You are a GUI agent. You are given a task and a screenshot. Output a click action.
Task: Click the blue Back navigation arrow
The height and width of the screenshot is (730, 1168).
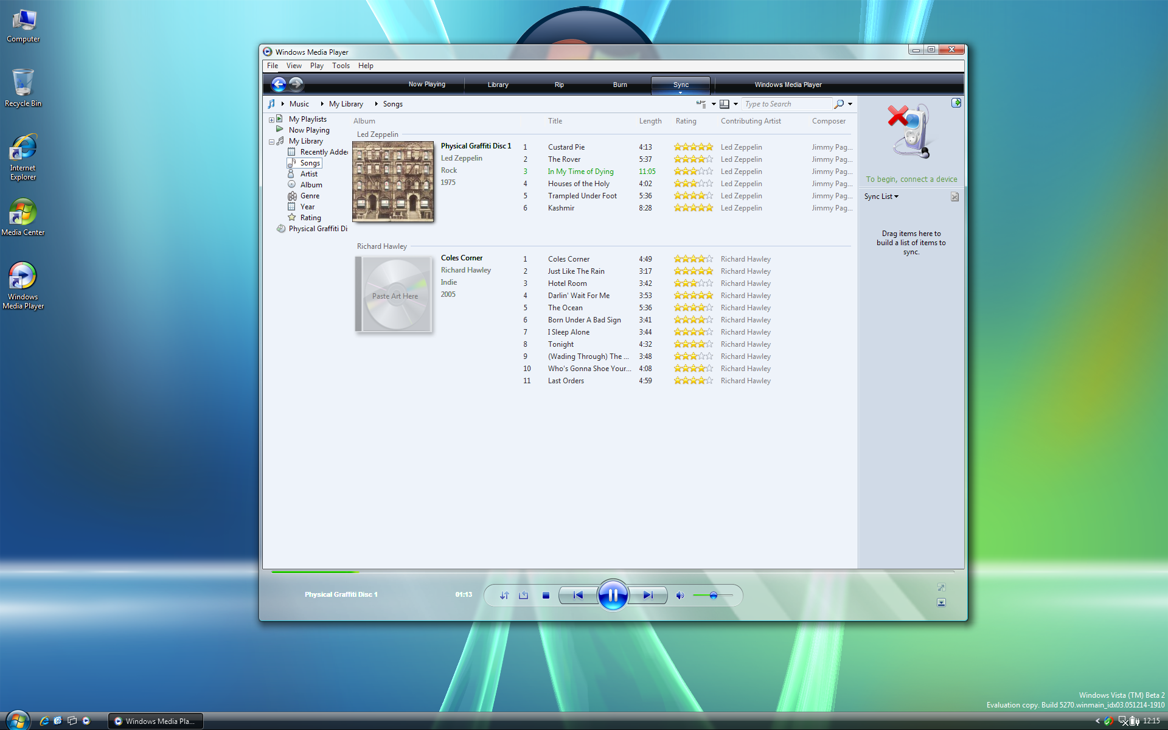[x=279, y=84]
